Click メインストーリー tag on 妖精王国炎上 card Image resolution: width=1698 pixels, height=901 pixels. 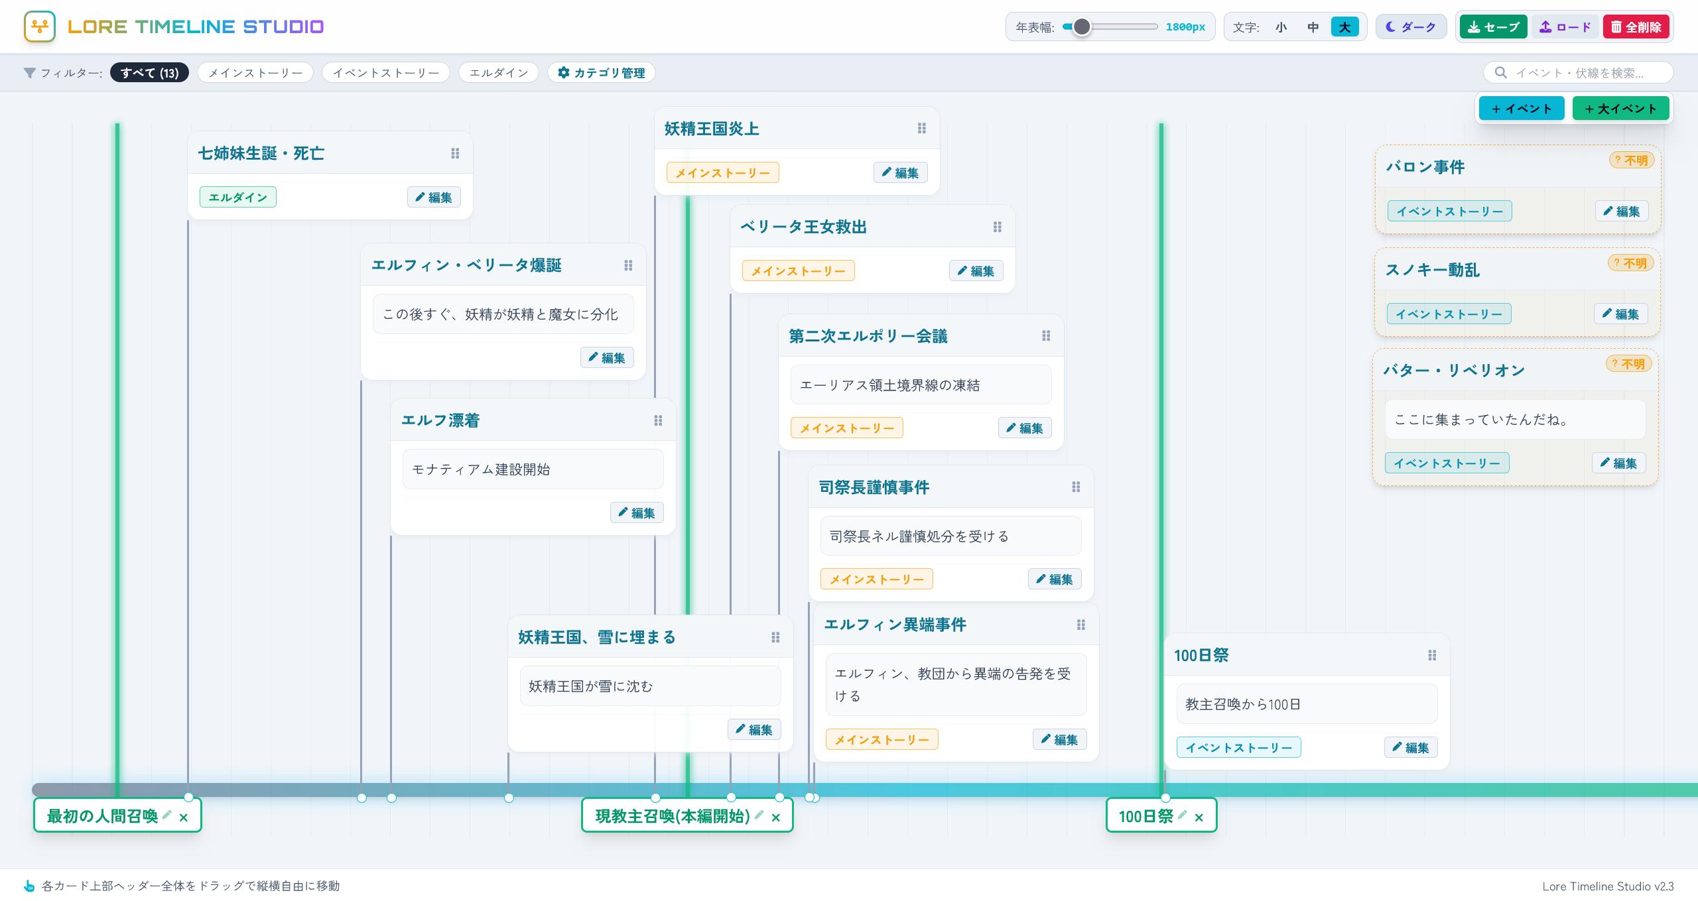point(723,172)
